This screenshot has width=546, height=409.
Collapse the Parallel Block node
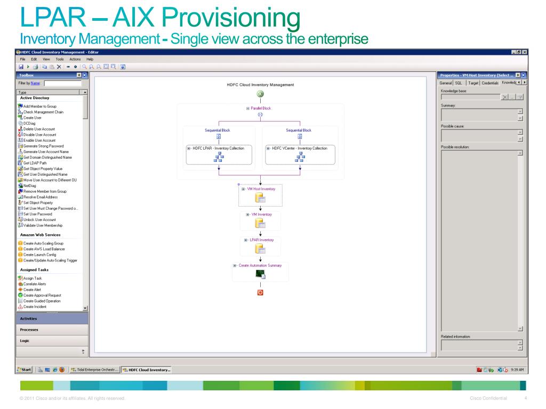click(x=248, y=109)
